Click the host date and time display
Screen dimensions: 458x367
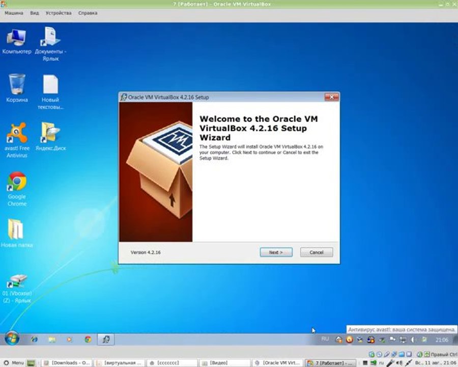click(x=435, y=363)
